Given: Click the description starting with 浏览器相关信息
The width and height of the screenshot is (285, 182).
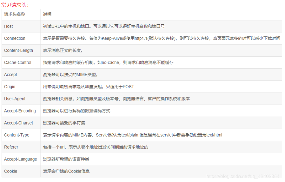Looking at the screenshot, I should (x=116, y=99).
